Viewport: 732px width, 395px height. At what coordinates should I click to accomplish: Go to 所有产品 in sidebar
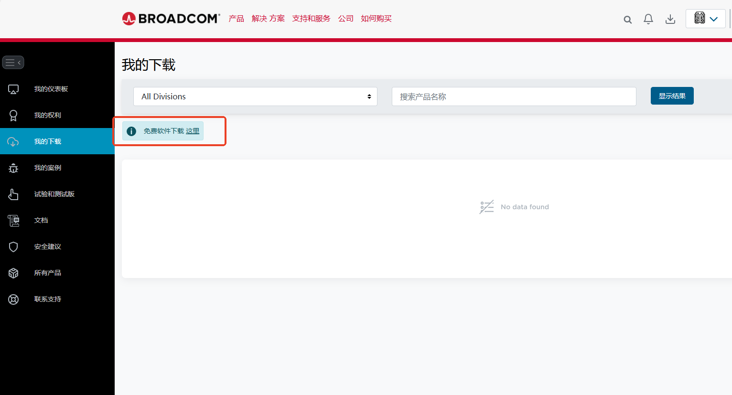coord(48,273)
